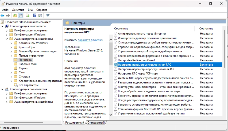Collapse 'Конфигурация пользователя' tree node

pyautogui.click(x=2, y=89)
